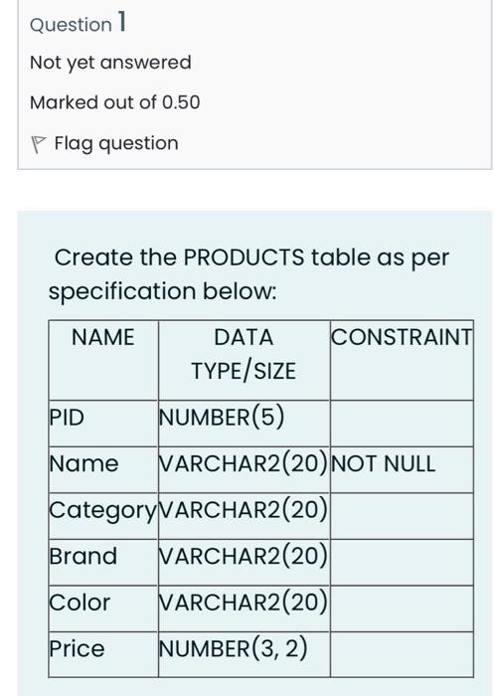Image resolution: width=495 pixels, height=696 pixels.
Task: Click the PID row name cell
Action: click(x=103, y=423)
